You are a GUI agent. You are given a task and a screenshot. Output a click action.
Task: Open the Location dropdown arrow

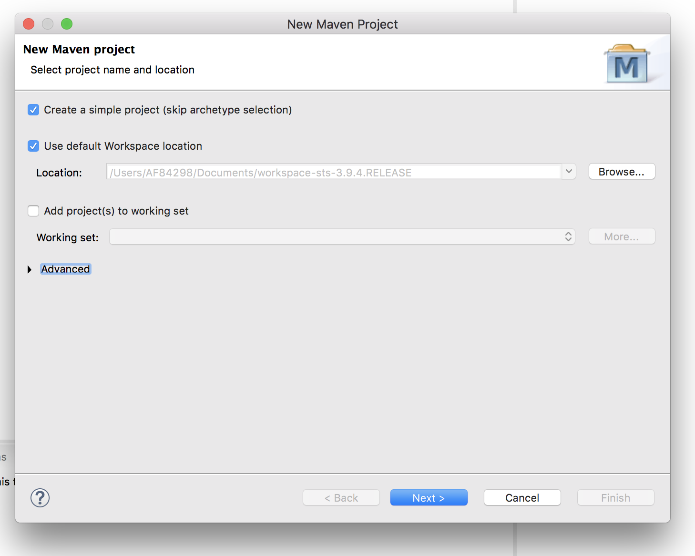tap(569, 172)
